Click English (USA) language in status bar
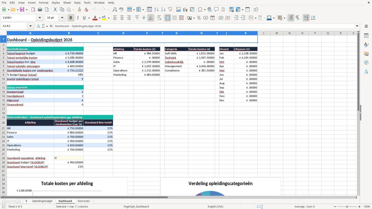The height and width of the screenshot is (209, 372). coord(215,207)
